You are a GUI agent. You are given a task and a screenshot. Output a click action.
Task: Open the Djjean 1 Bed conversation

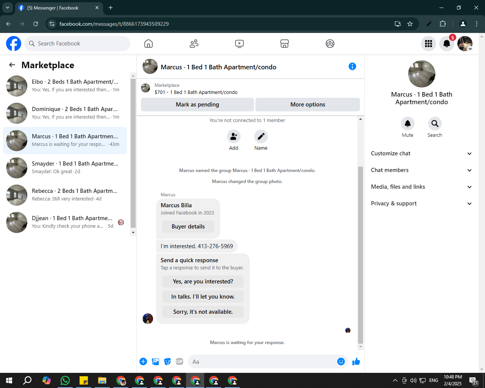pos(65,222)
